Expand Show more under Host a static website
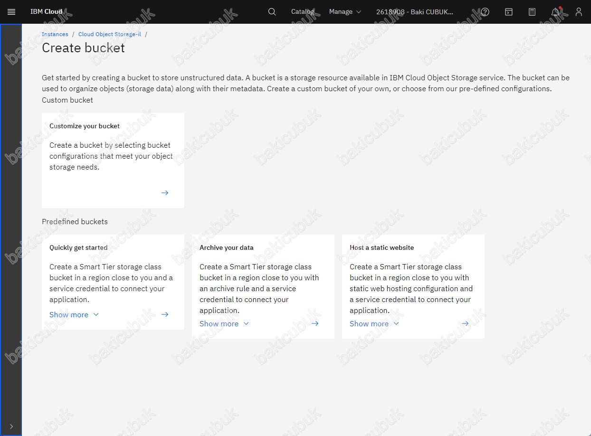 [x=374, y=323]
